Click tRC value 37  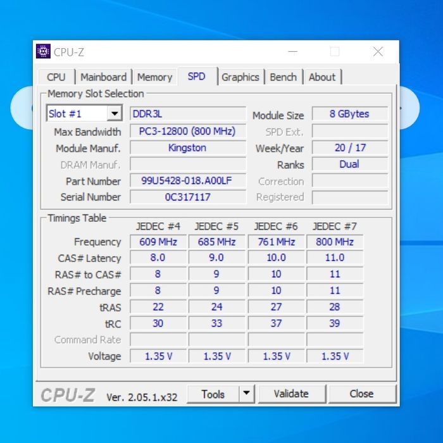pos(277,323)
